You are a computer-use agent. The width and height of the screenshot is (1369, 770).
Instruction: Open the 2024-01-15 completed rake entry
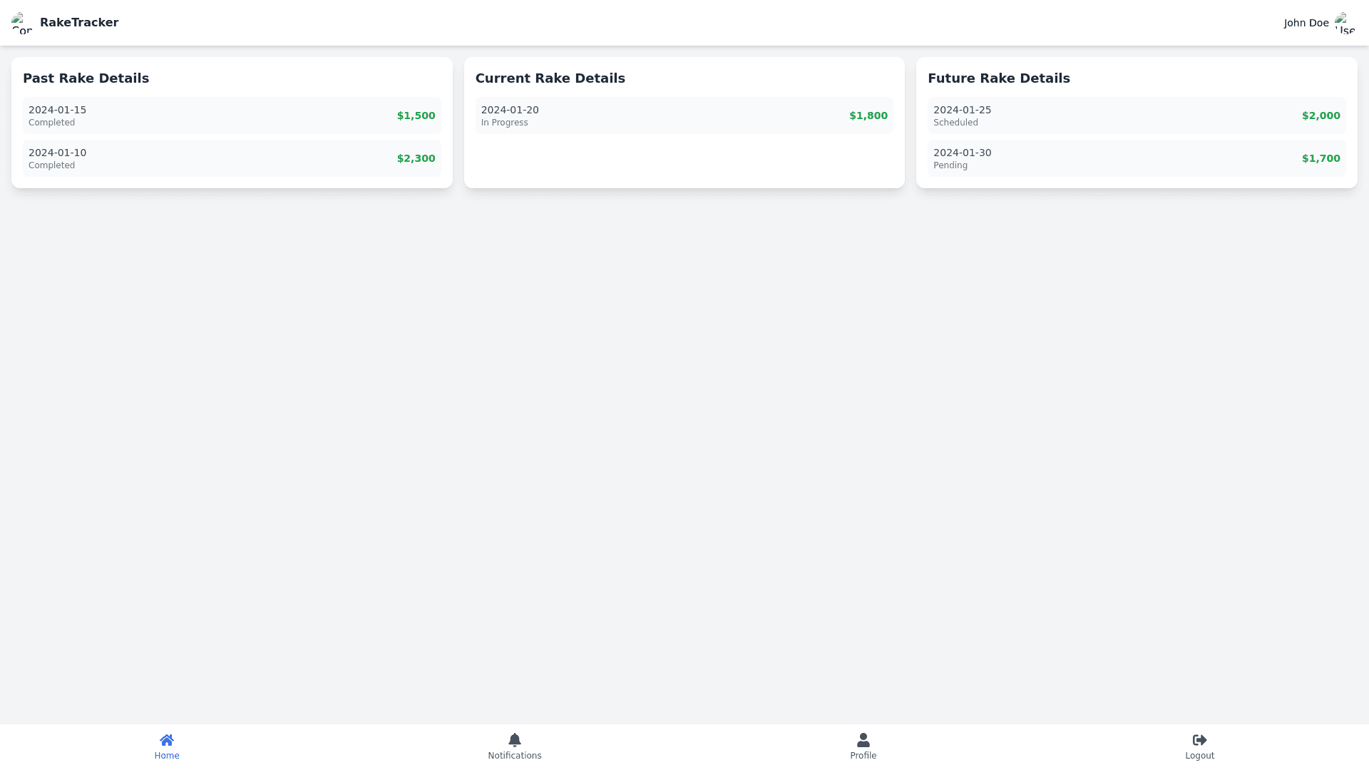click(x=232, y=115)
